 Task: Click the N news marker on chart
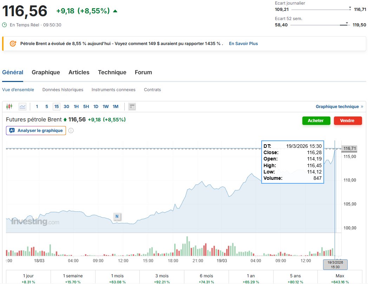coord(117,216)
